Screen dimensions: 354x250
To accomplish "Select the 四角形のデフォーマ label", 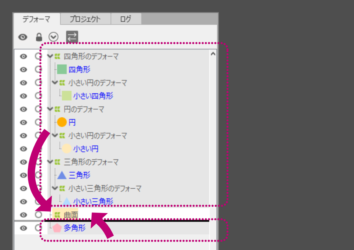I will 91,57.
